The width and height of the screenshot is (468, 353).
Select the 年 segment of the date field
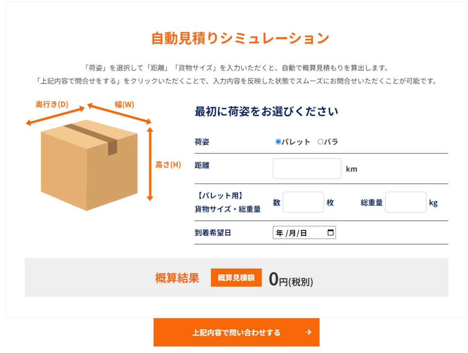279,233
